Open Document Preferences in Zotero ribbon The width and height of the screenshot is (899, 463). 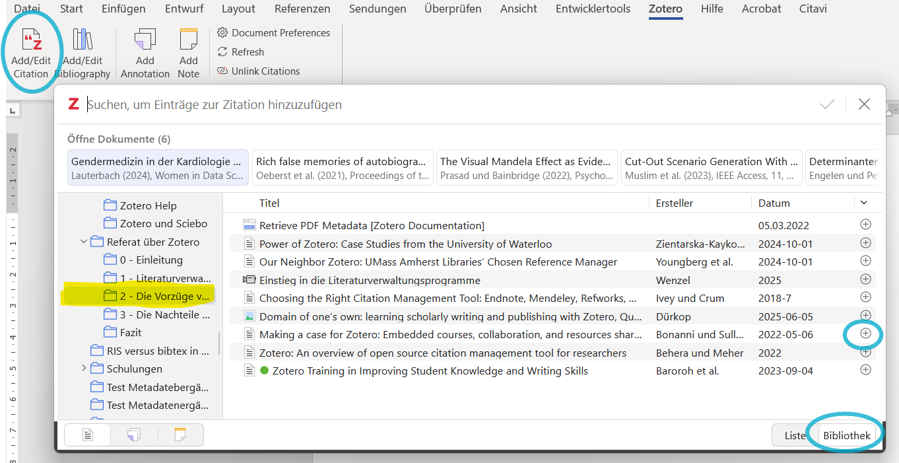274,32
